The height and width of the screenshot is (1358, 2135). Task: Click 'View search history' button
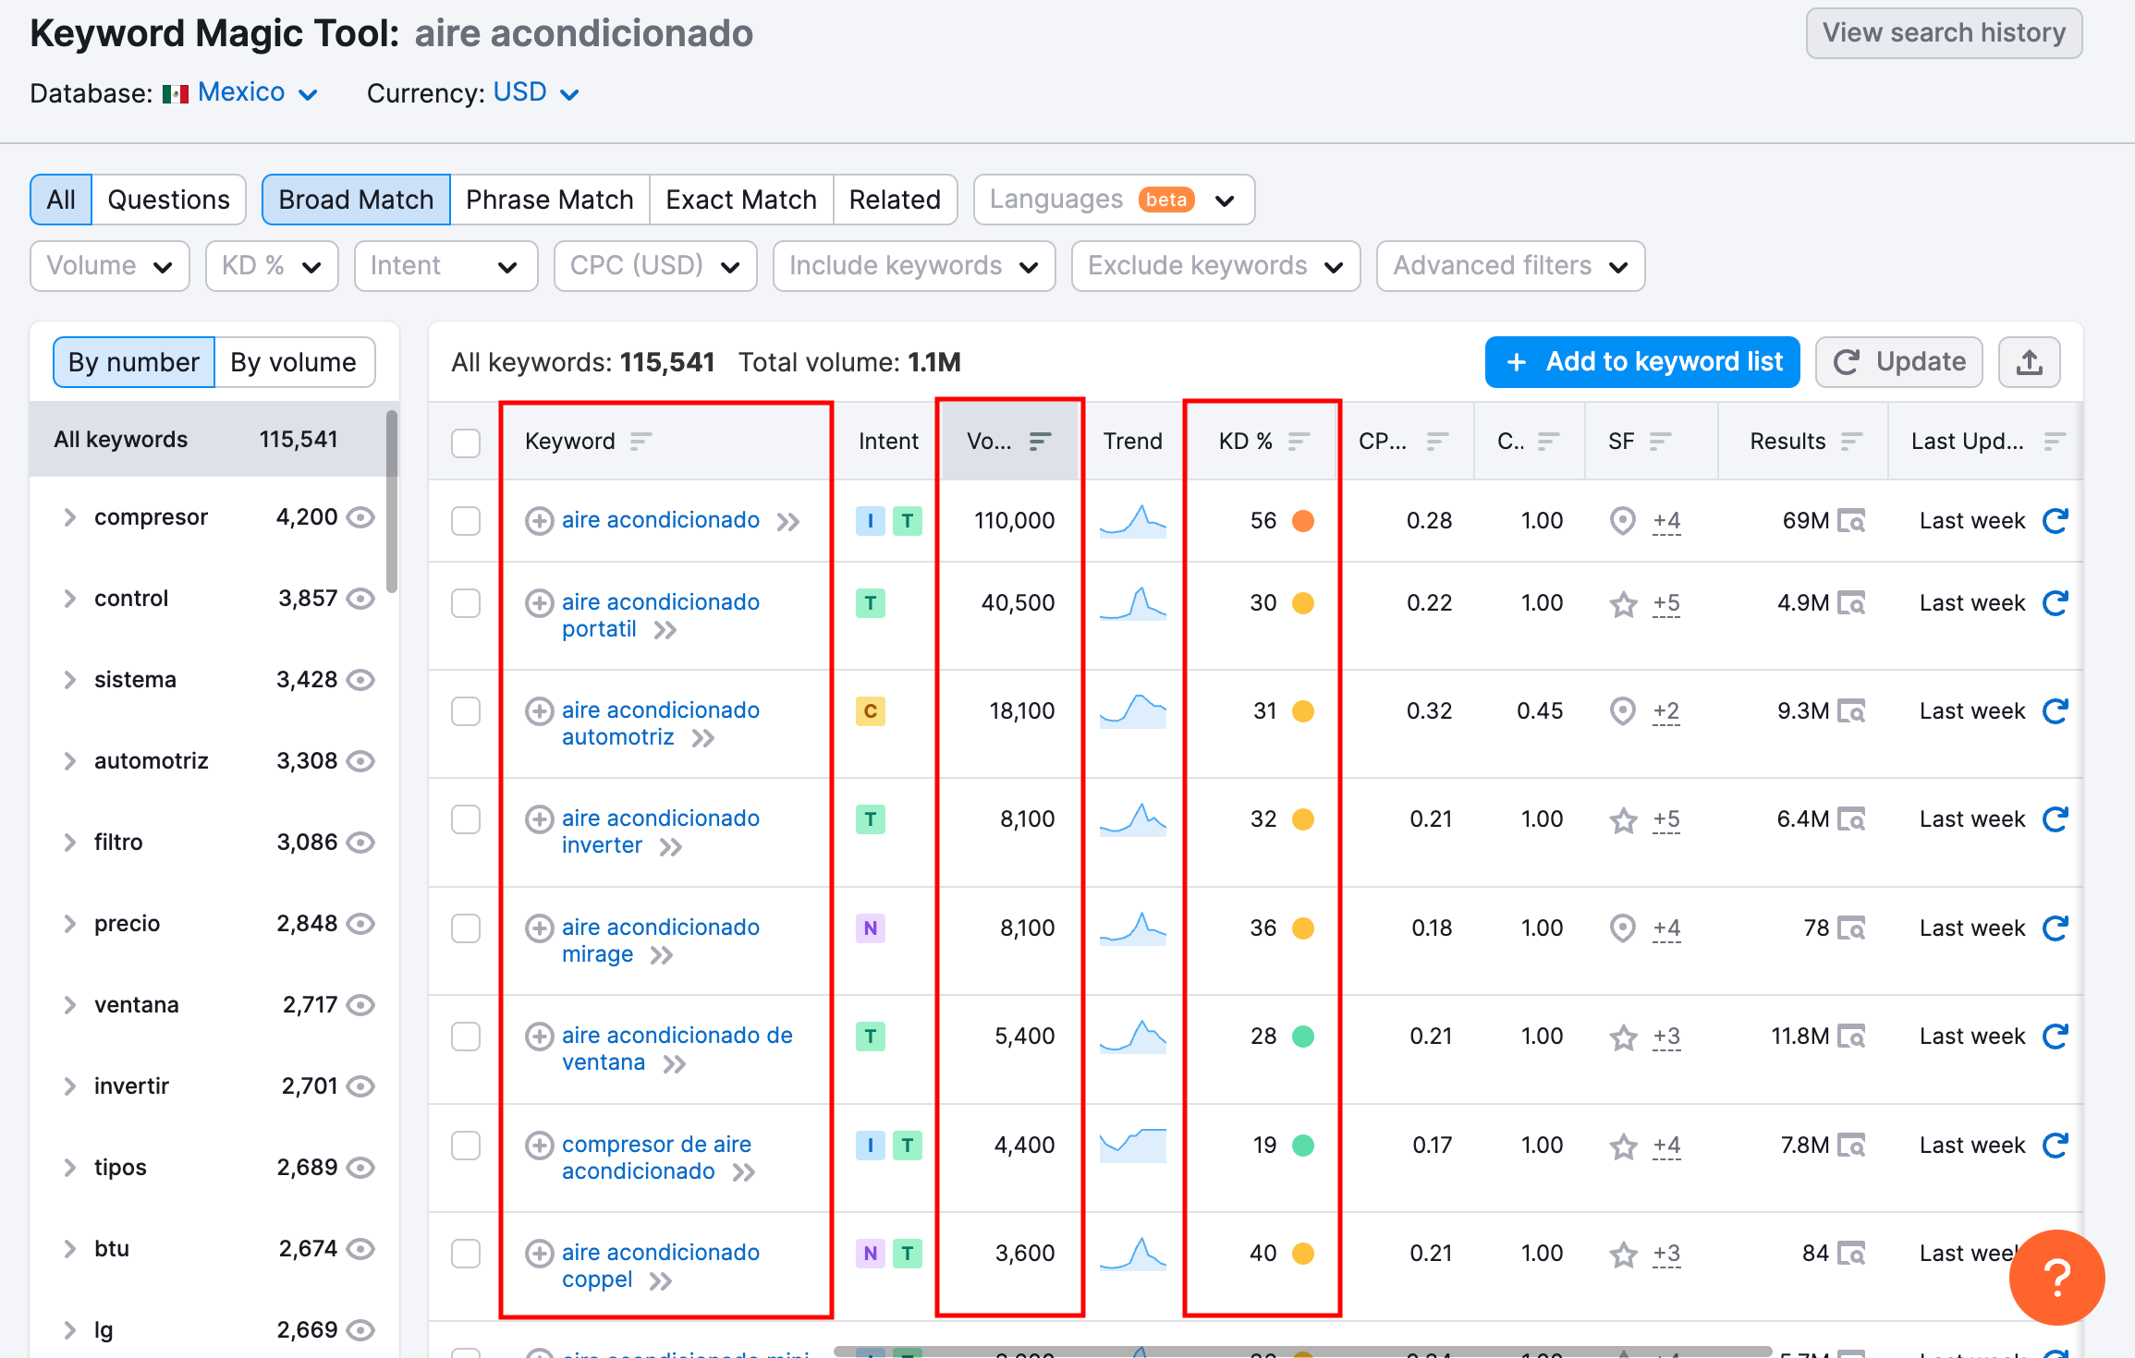pos(1944,33)
